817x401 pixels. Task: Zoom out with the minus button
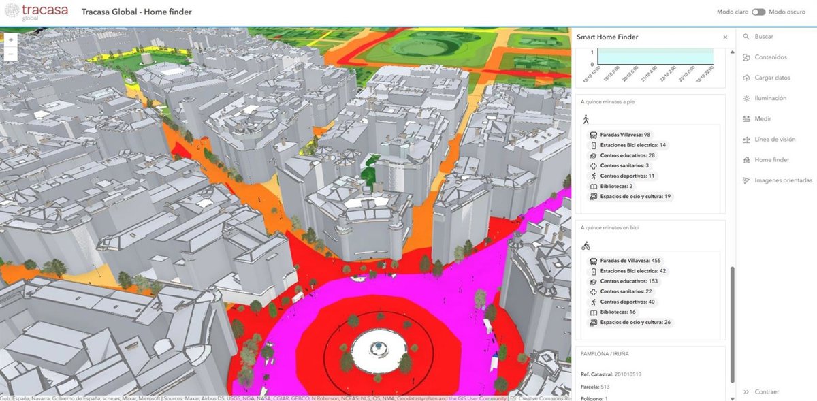[x=11, y=54]
